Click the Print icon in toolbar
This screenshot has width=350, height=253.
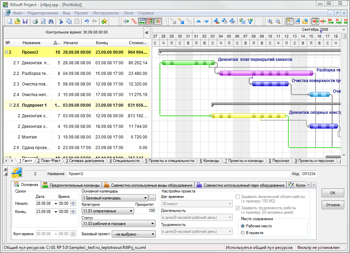[35, 21]
